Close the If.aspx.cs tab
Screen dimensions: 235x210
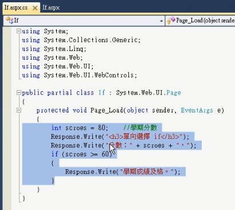(x=35, y=8)
